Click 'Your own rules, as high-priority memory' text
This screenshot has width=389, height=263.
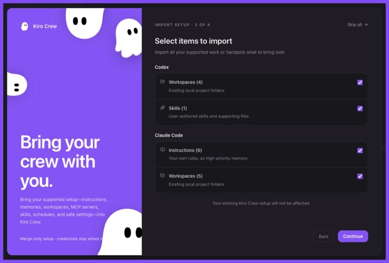pyautogui.click(x=208, y=158)
